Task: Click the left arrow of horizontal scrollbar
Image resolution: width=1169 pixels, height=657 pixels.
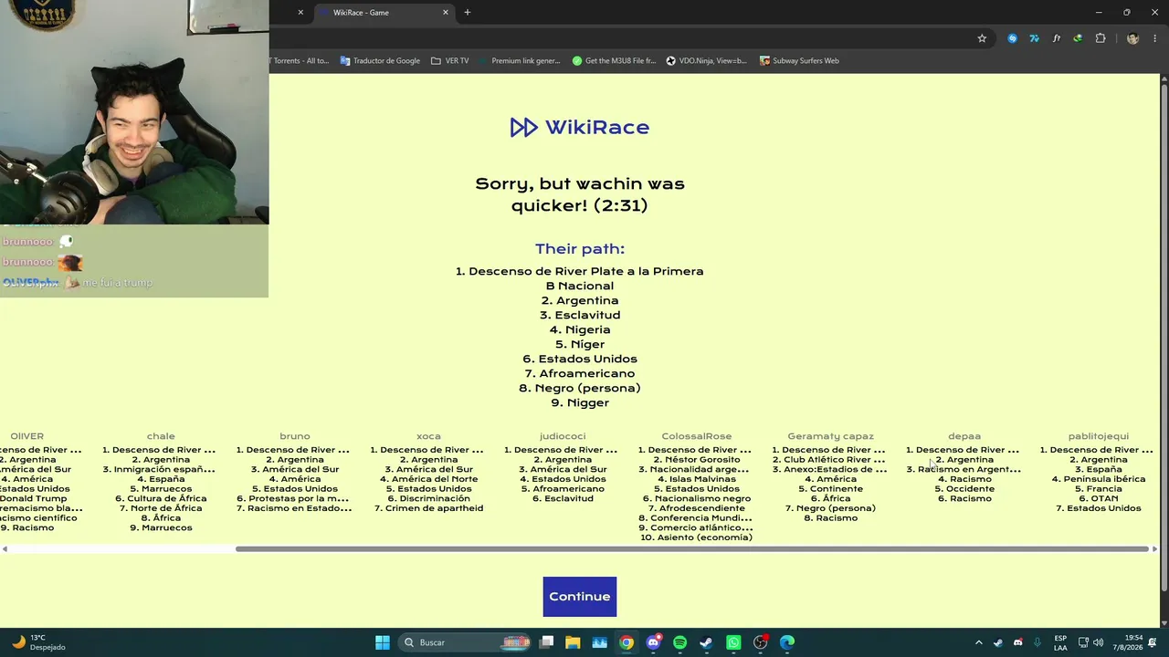Action: click(5, 549)
